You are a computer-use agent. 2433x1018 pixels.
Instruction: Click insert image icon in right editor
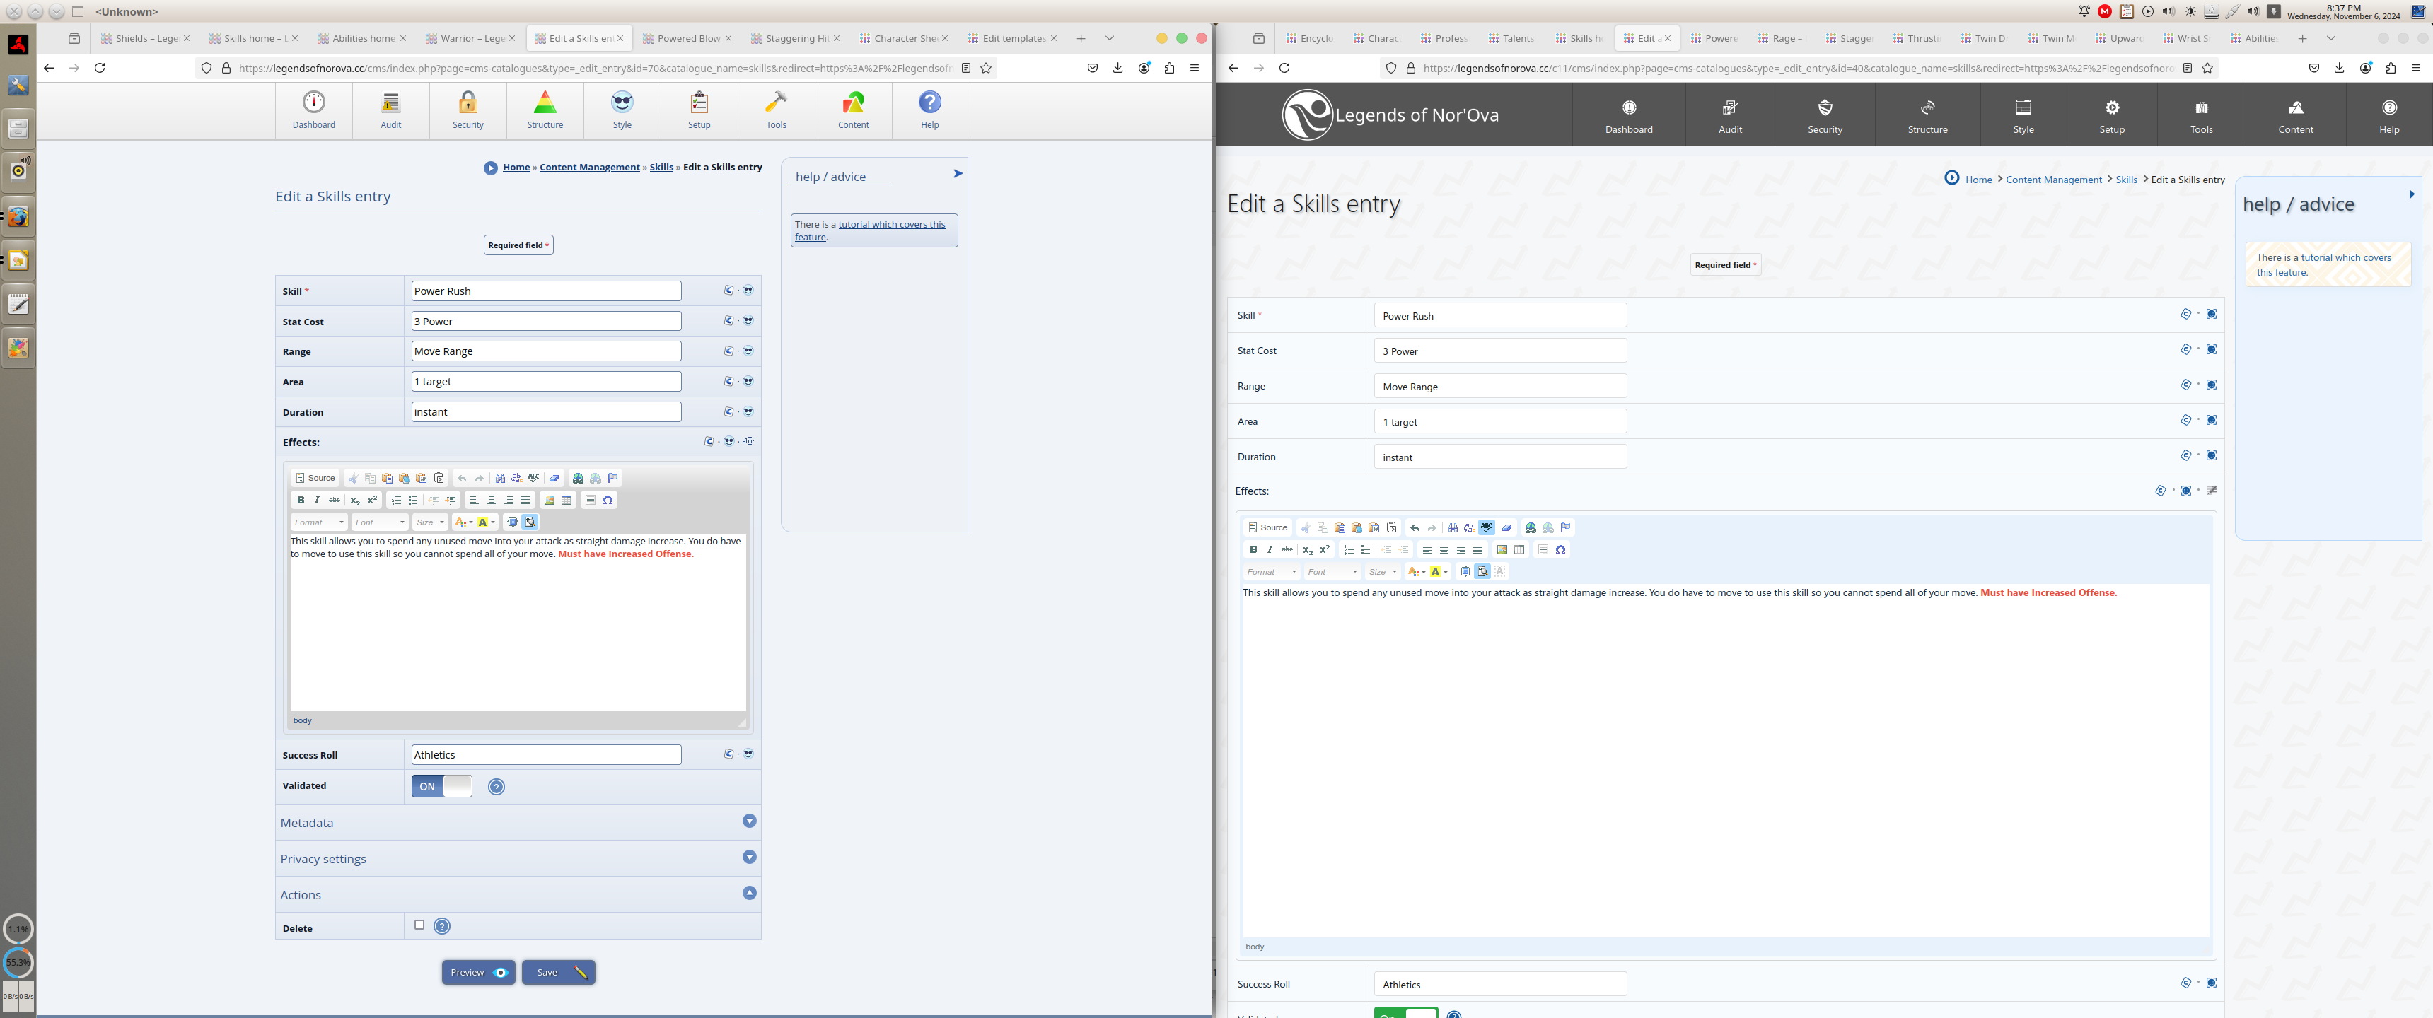1502,549
